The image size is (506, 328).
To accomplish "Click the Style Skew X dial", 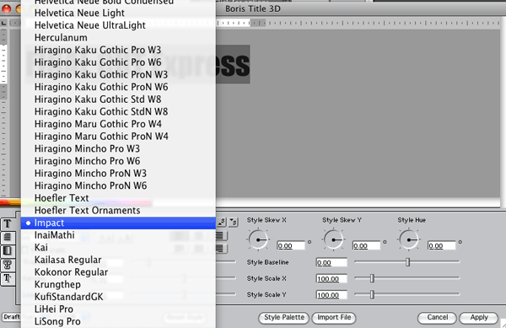I will pyautogui.click(x=258, y=239).
